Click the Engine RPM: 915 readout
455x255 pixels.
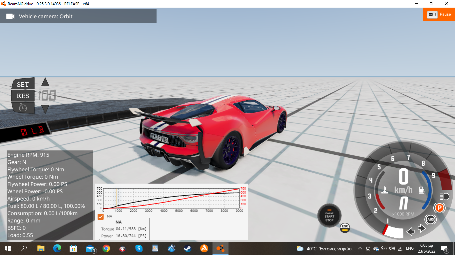tap(28, 155)
